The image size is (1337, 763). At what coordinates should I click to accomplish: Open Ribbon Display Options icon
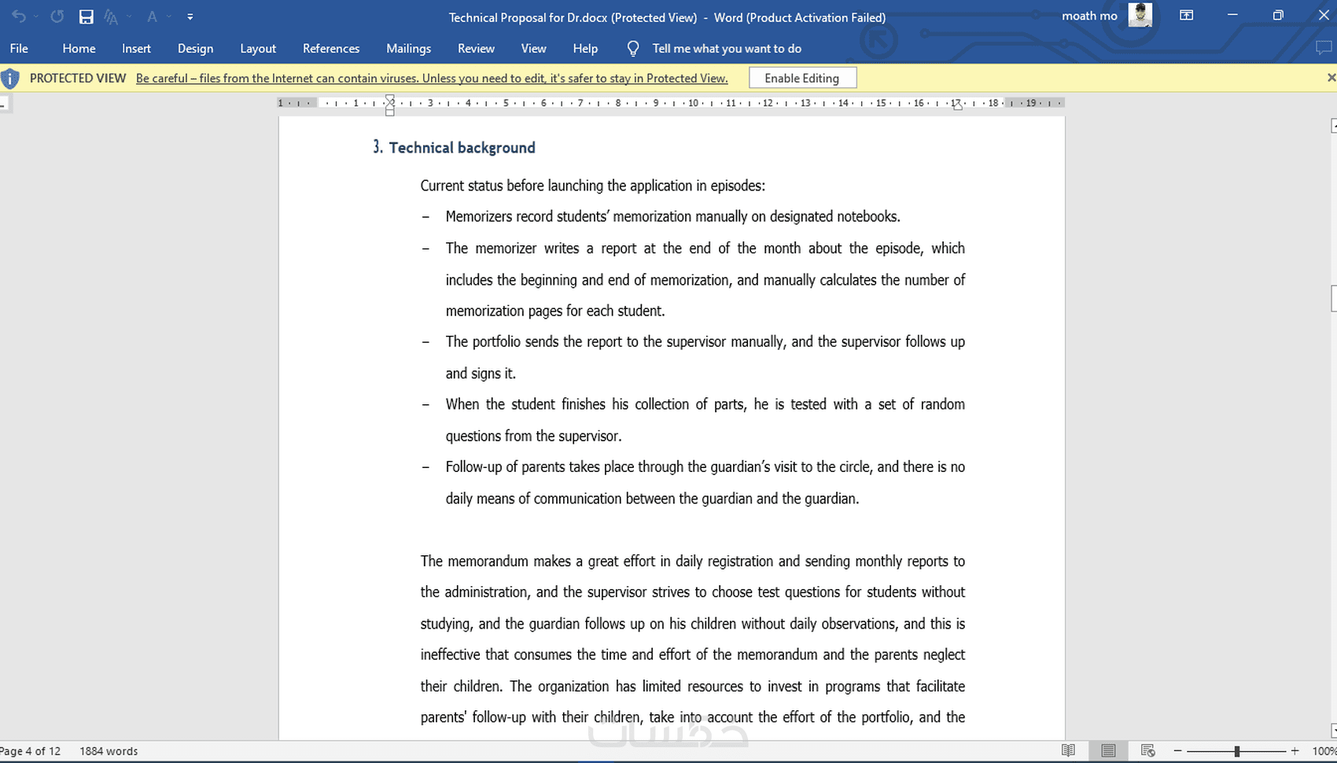click(1186, 16)
